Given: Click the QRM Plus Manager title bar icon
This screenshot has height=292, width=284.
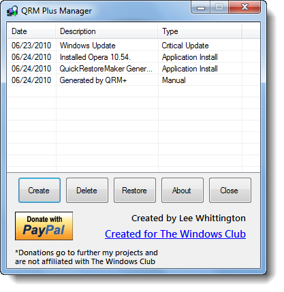Looking at the screenshot, I should [12, 11].
